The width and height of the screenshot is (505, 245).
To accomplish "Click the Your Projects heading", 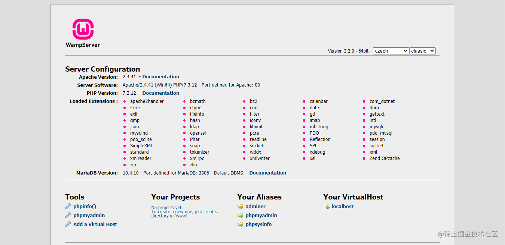I will pyautogui.click(x=175, y=197).
